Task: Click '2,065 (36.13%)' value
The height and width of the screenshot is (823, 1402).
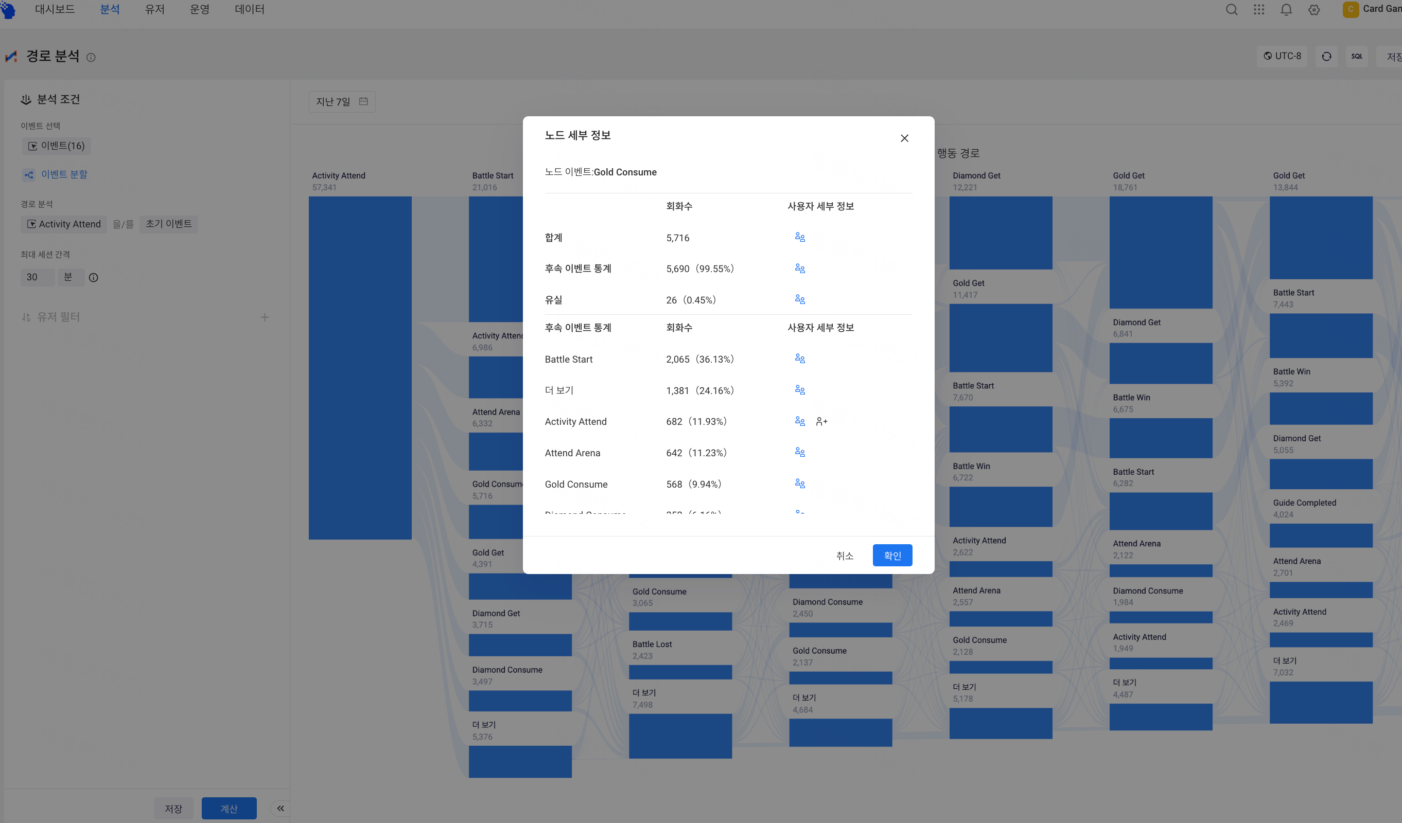Action: point(700,359)
